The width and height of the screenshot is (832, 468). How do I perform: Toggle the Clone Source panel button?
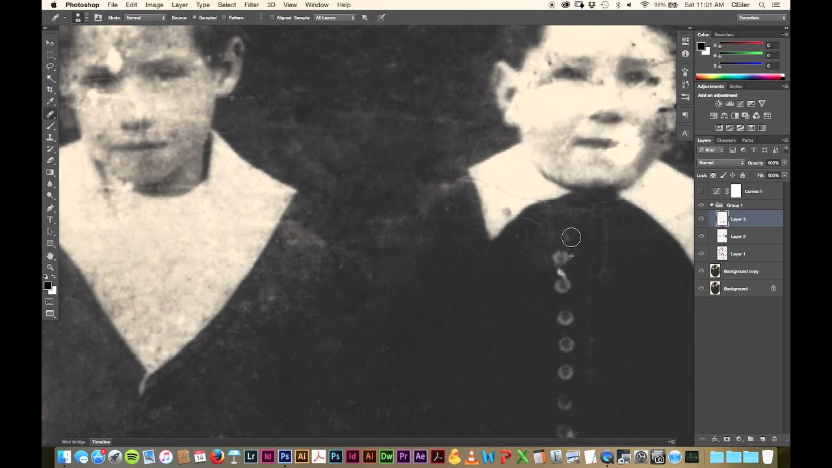point(98,18)
